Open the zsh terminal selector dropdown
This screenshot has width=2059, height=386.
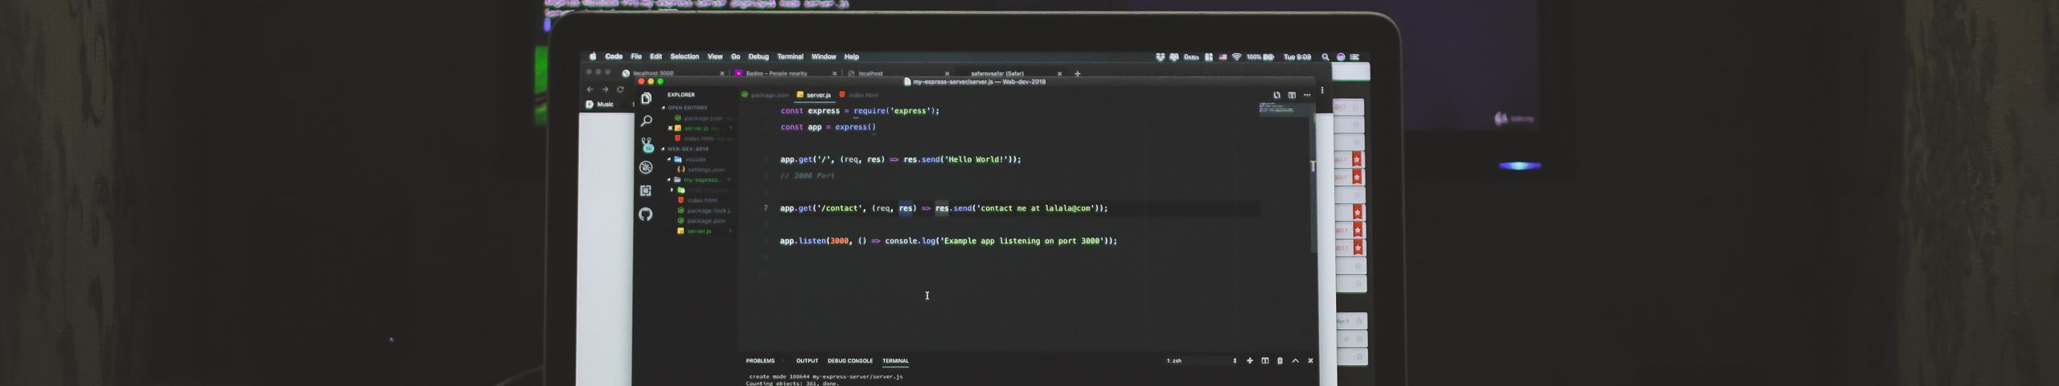1202,361
